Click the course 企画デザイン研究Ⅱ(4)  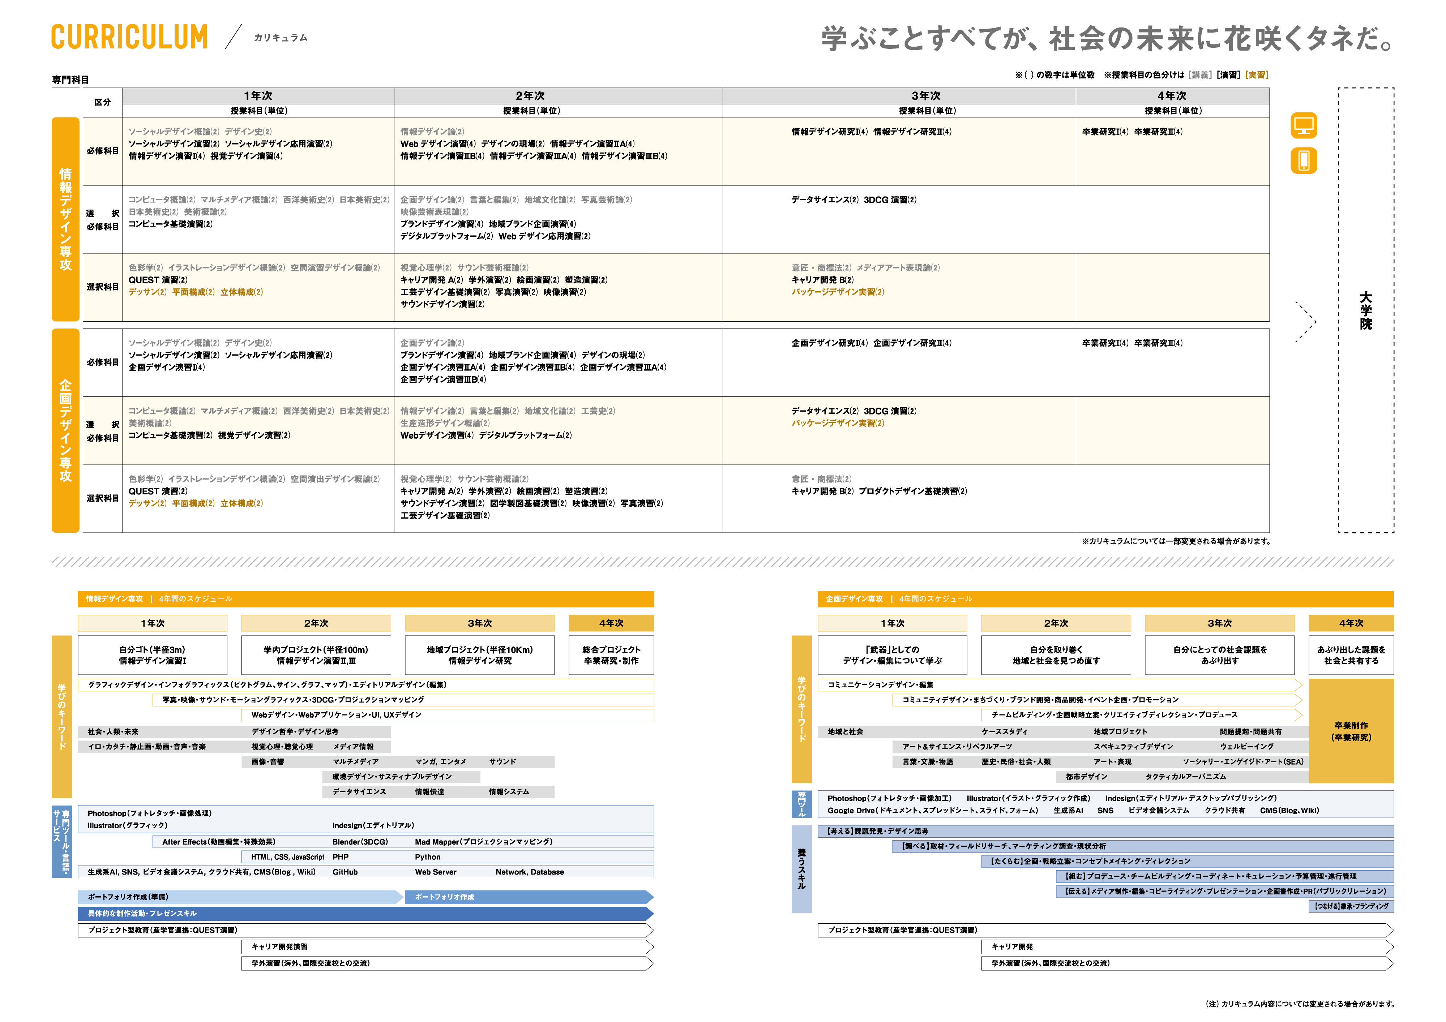912,343
